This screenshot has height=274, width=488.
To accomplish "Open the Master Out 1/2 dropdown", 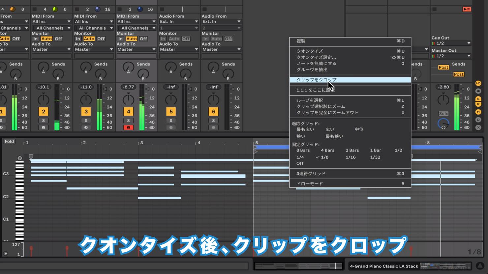I will [451, 56].
